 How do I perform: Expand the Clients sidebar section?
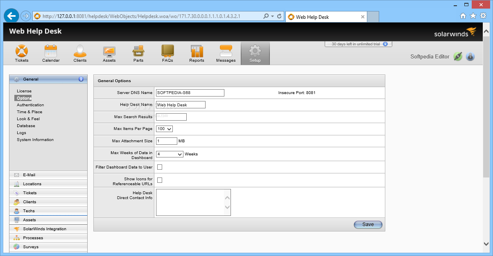[x=48, y=202]
